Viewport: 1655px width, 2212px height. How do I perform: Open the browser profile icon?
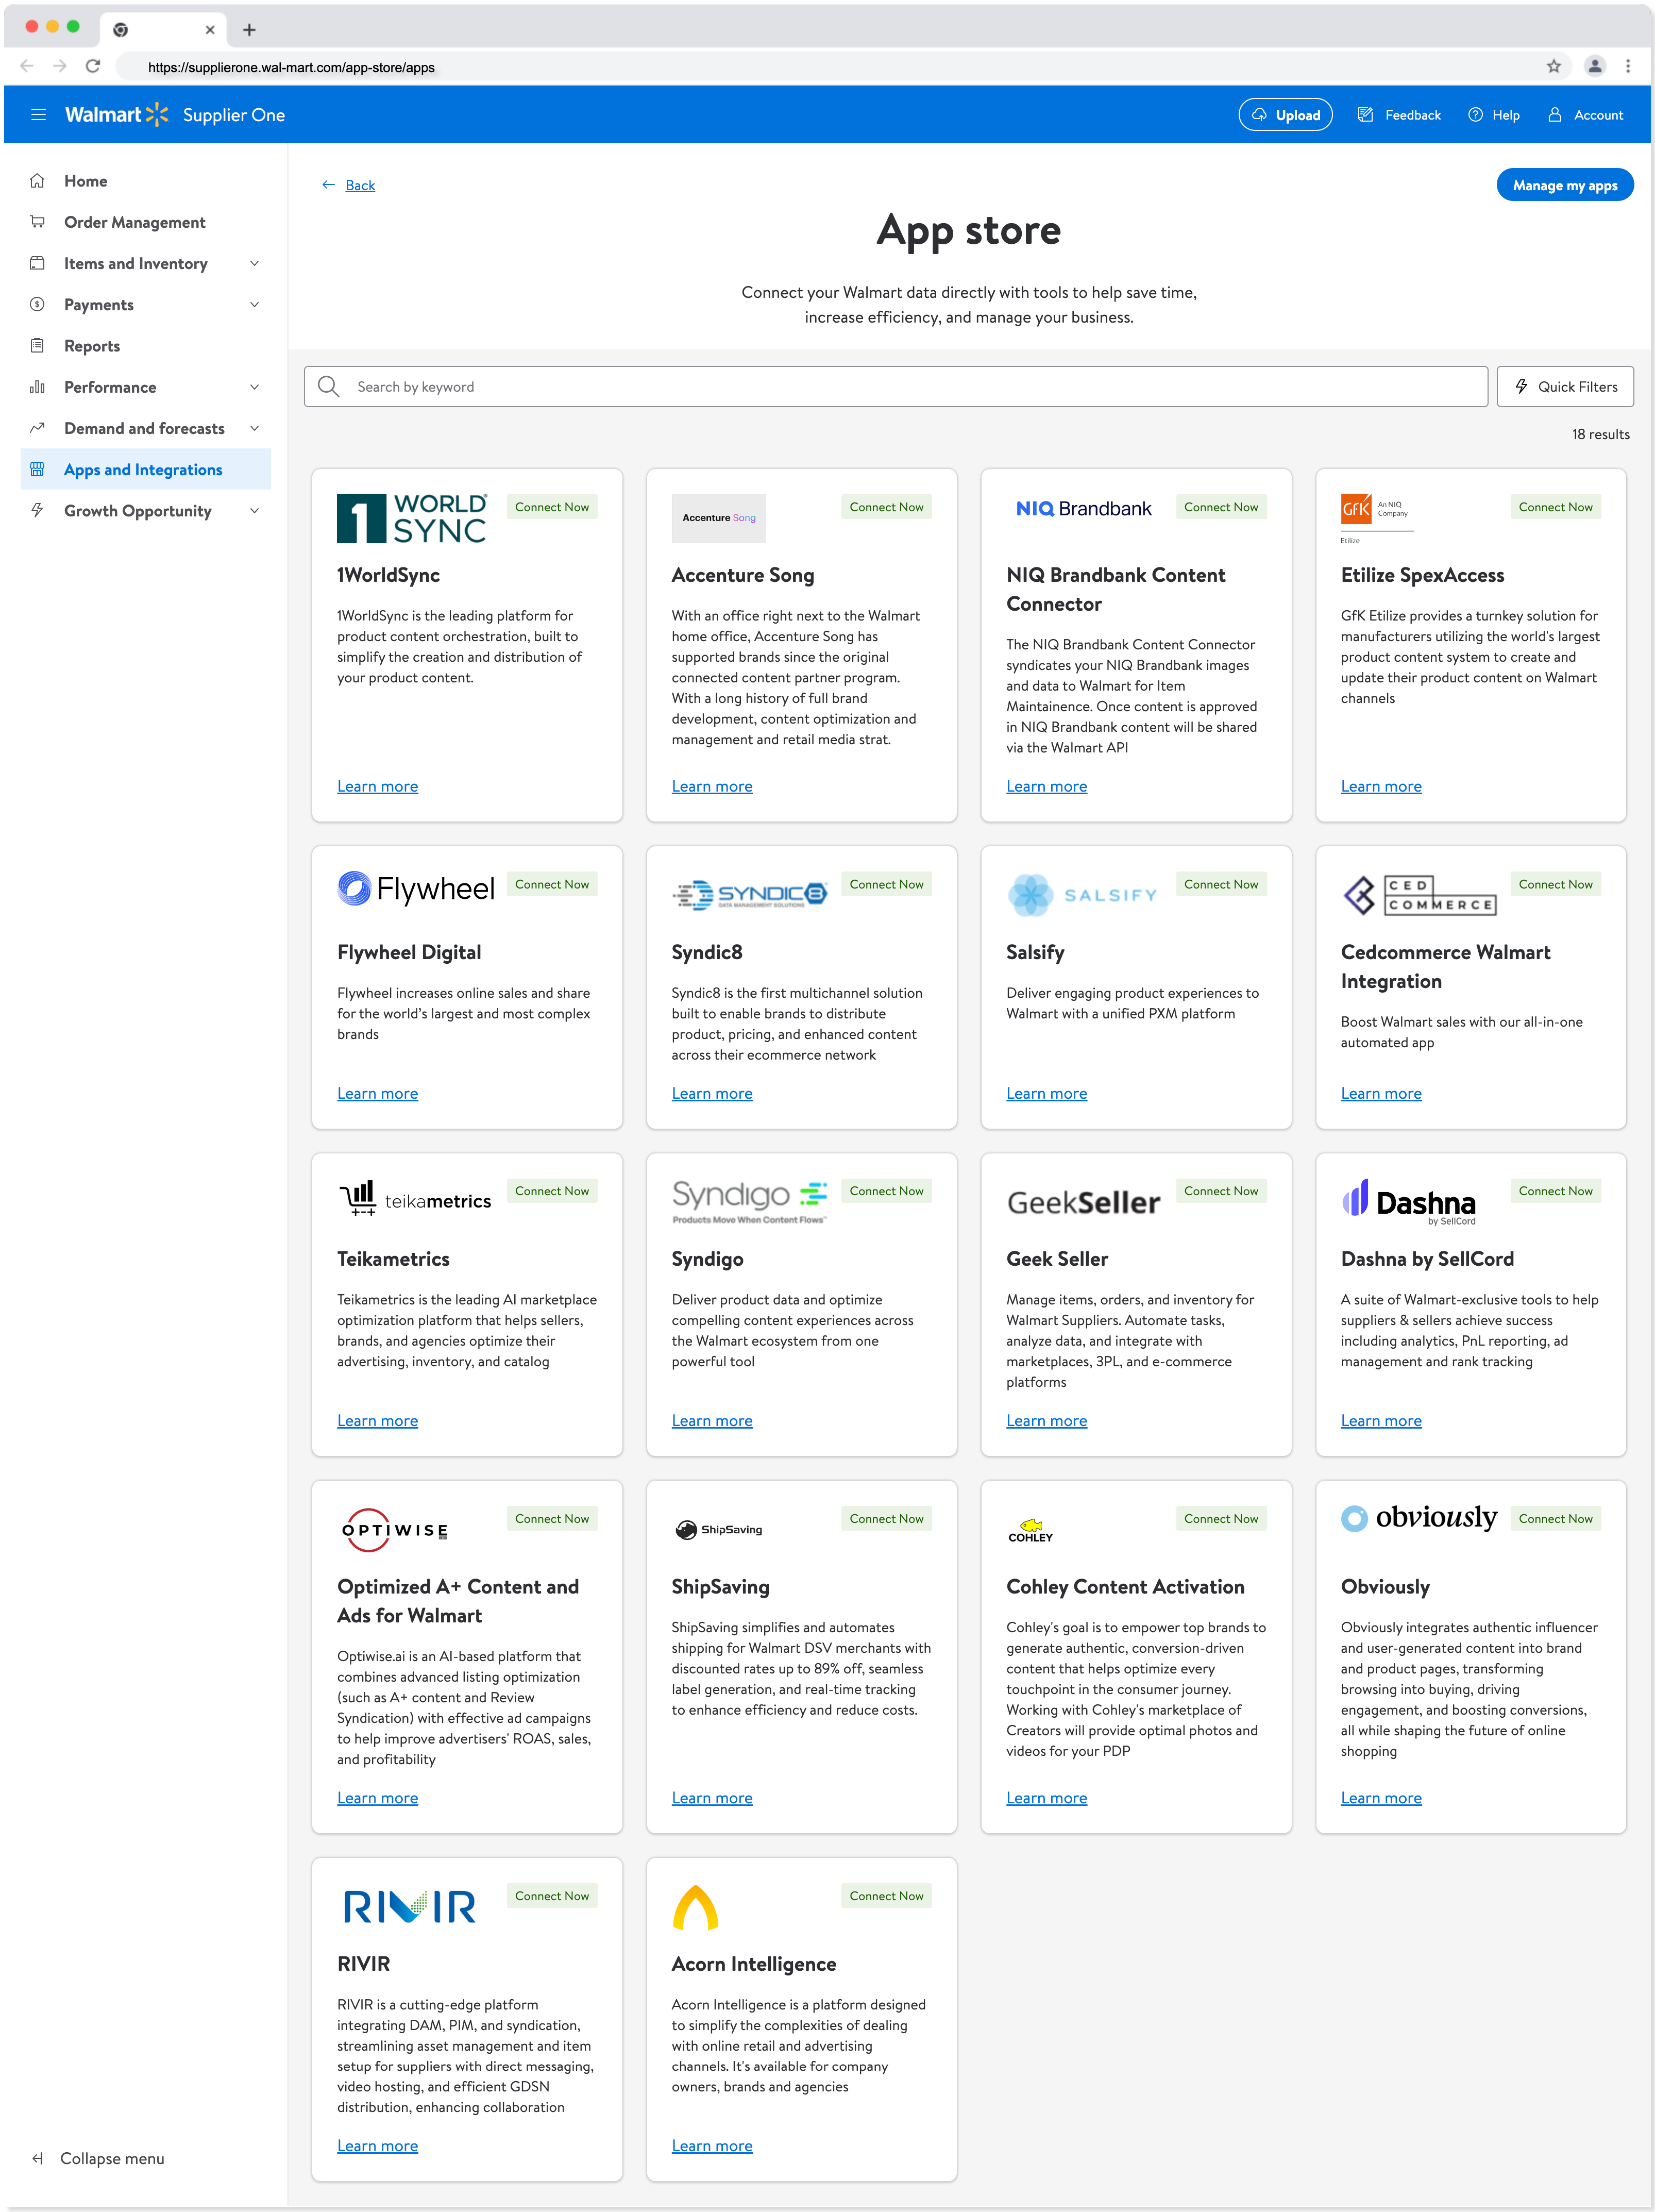pos(1594,67)
